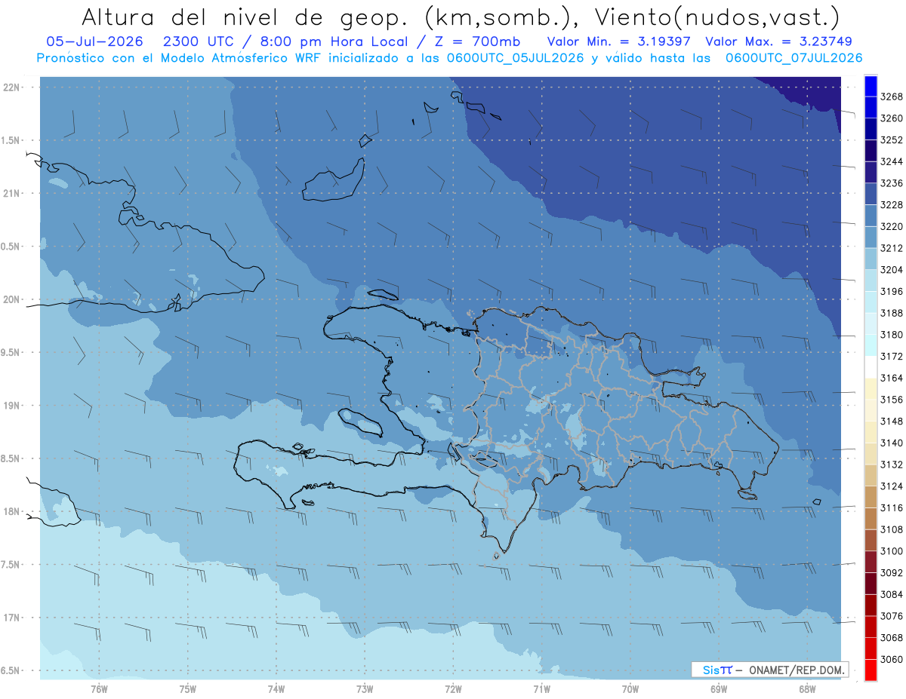Click the color bar value '3268'
This screenshot has width=906, height=699.
coord(892,97)
